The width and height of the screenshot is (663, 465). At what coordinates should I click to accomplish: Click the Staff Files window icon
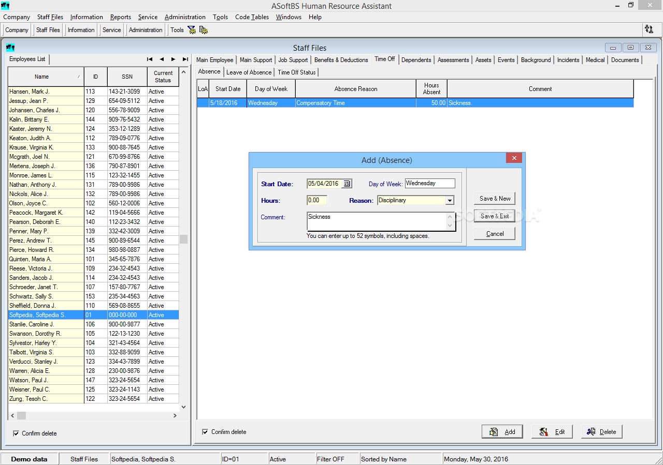[10, 48]
